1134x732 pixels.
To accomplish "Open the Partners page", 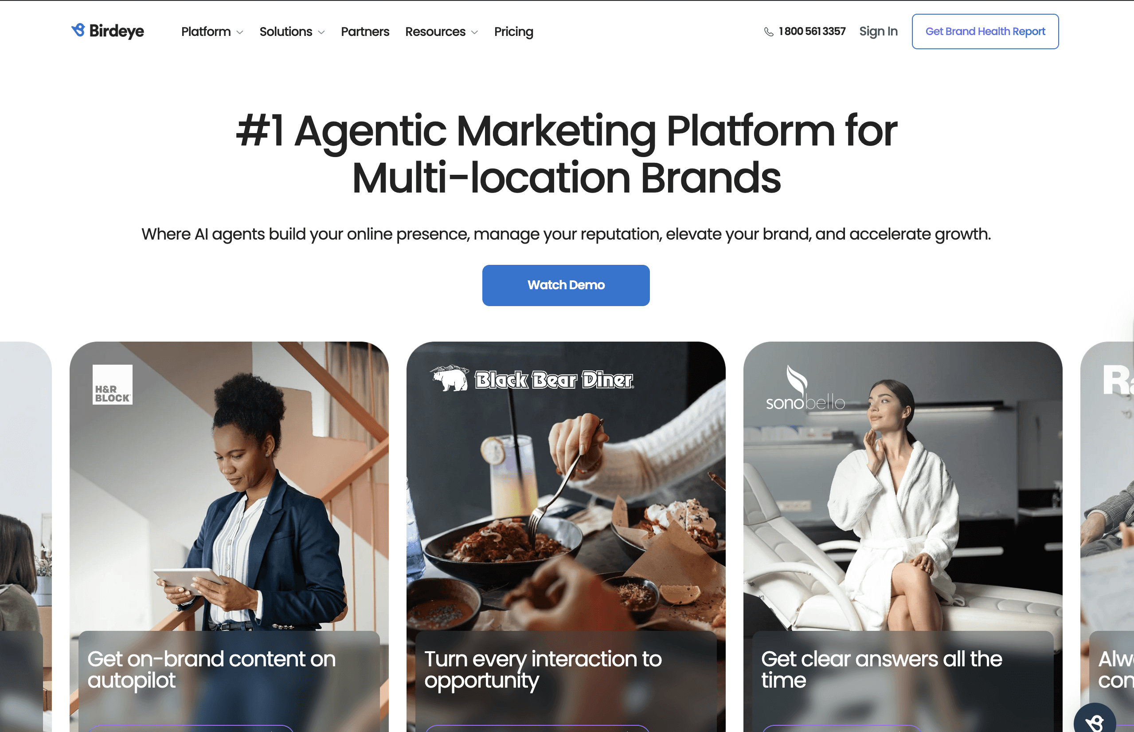I will (x=365, y=32).
